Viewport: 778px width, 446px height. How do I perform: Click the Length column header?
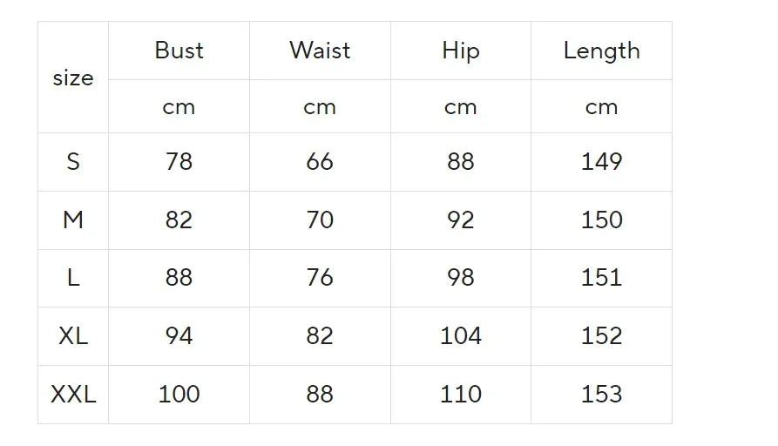pyautogui.click(x=601, y=51)
